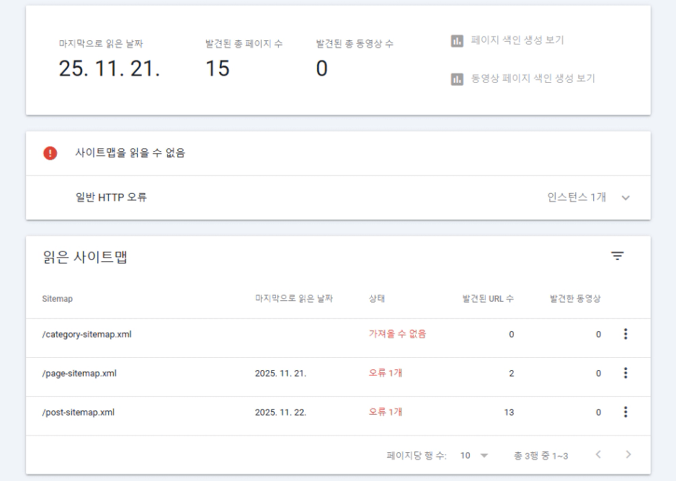Sort by 발견된 URL 수 column header

(487, 299)
